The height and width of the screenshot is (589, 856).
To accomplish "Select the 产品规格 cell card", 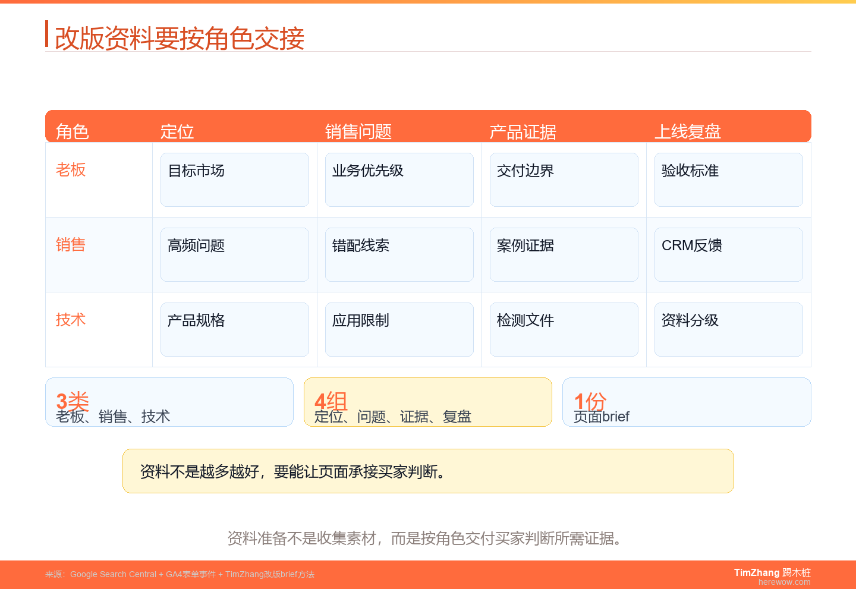I will [x=235, y=330].
